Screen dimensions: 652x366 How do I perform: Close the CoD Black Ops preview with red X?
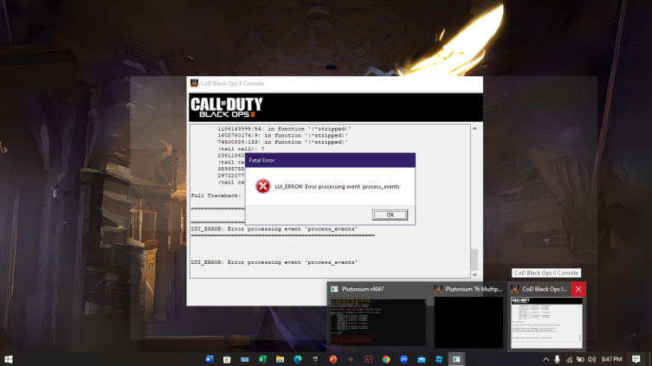click(x=578, y=289)
